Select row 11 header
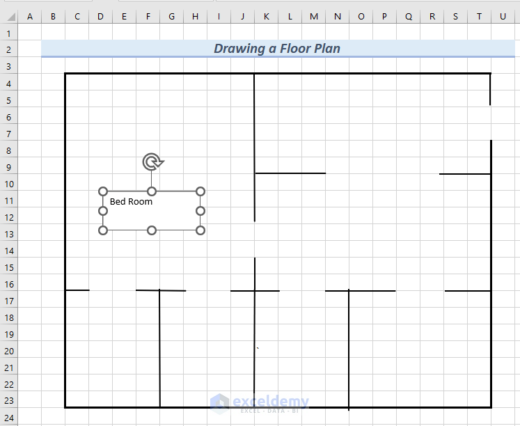 coord(8,200)
